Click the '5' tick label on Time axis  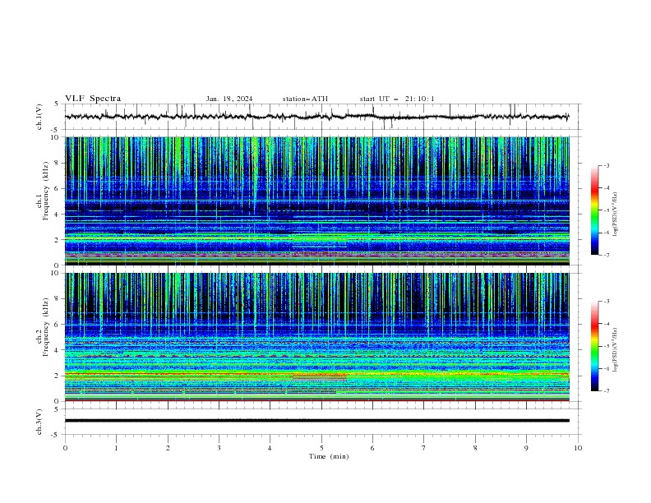click(321, 448)
